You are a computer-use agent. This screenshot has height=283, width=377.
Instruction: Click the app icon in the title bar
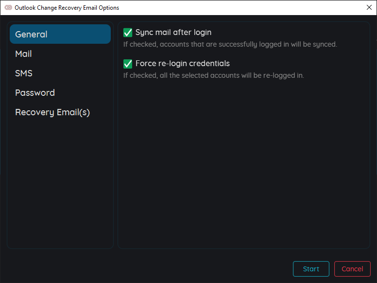(8, 7)
